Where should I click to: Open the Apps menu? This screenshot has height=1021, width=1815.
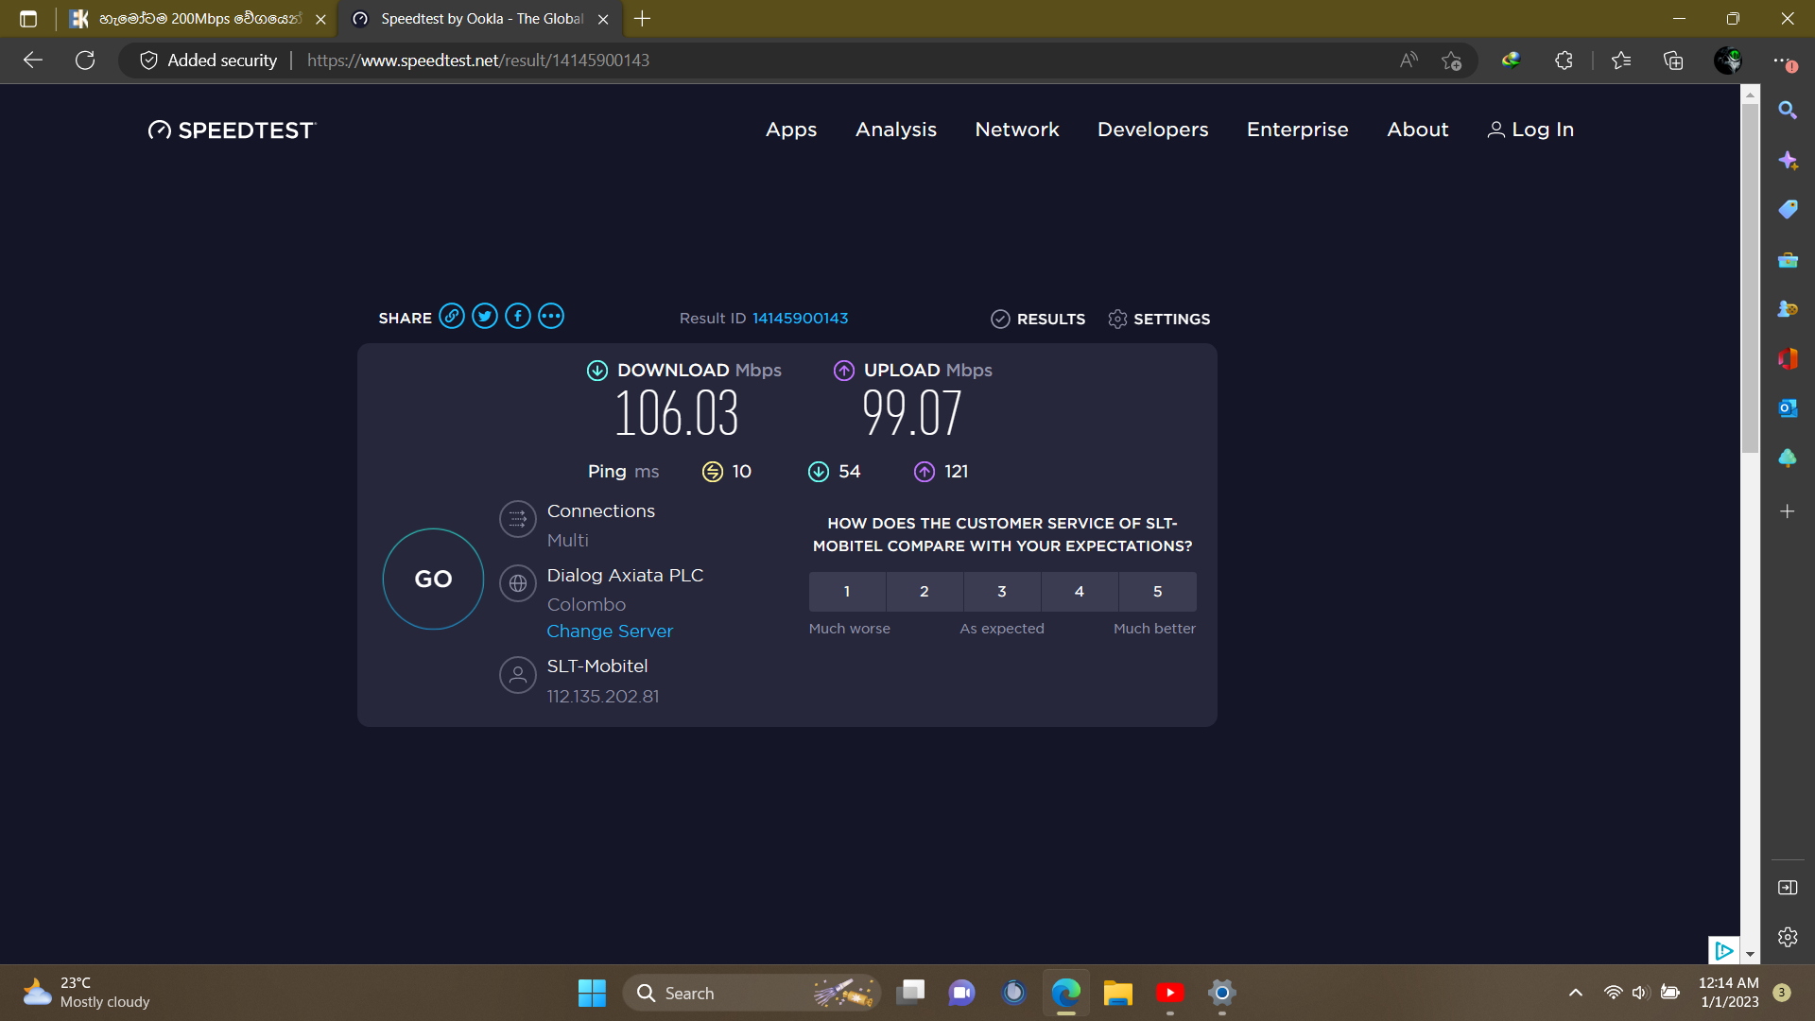(x=791, y=130)
